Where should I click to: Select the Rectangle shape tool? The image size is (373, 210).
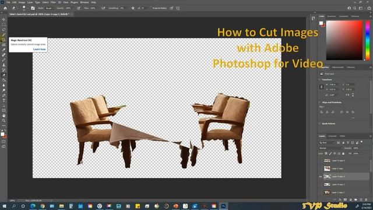click(3, 110)
